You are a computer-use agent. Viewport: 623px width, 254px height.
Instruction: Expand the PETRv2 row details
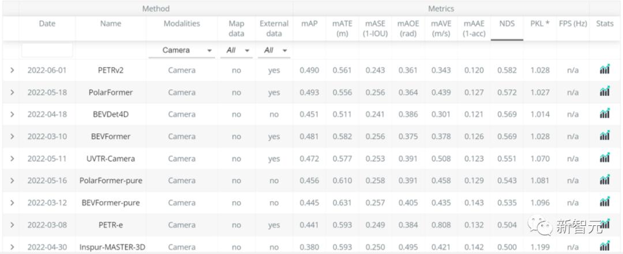[12, 70]
